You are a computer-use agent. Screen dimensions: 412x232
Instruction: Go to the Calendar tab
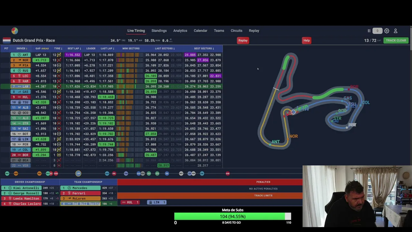[x=201, y=31]
